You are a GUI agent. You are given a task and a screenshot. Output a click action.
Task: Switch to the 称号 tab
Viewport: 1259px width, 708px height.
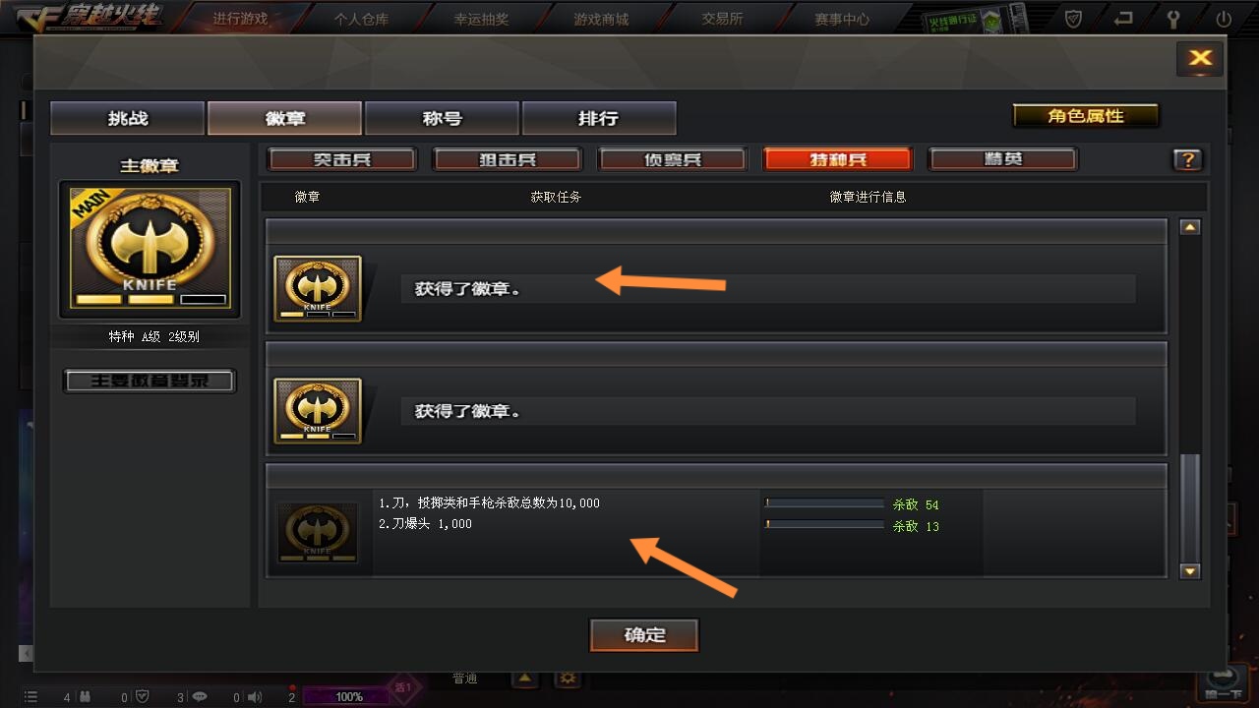pyautogui.click(x=442, y=118)
